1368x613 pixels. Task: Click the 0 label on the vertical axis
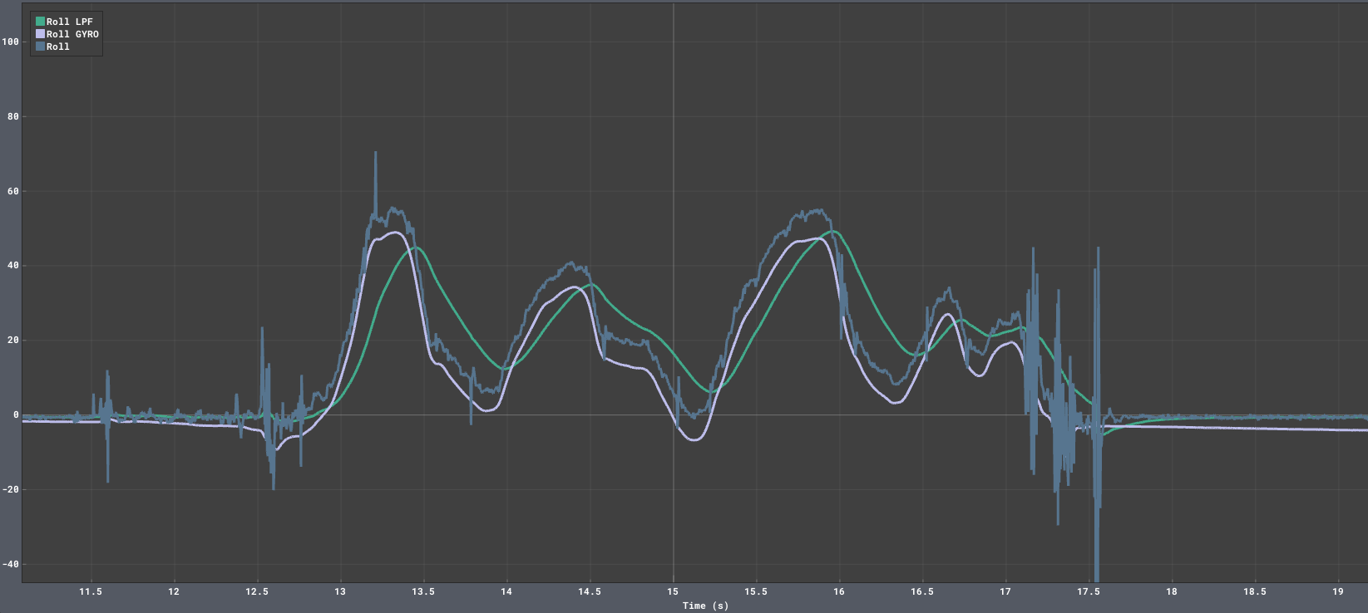(16, 414)
